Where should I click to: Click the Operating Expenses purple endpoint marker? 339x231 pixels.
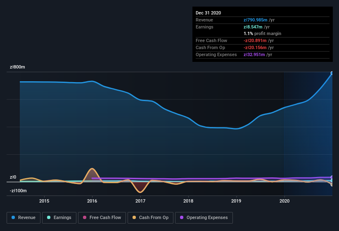pos(332,177)
